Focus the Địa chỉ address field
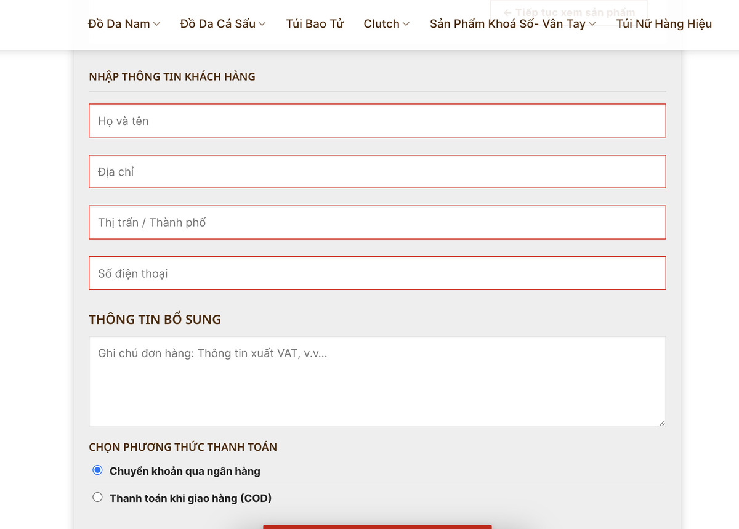This screenshot has height=529, width=739. pyautogui.click(x=377, y=172)
